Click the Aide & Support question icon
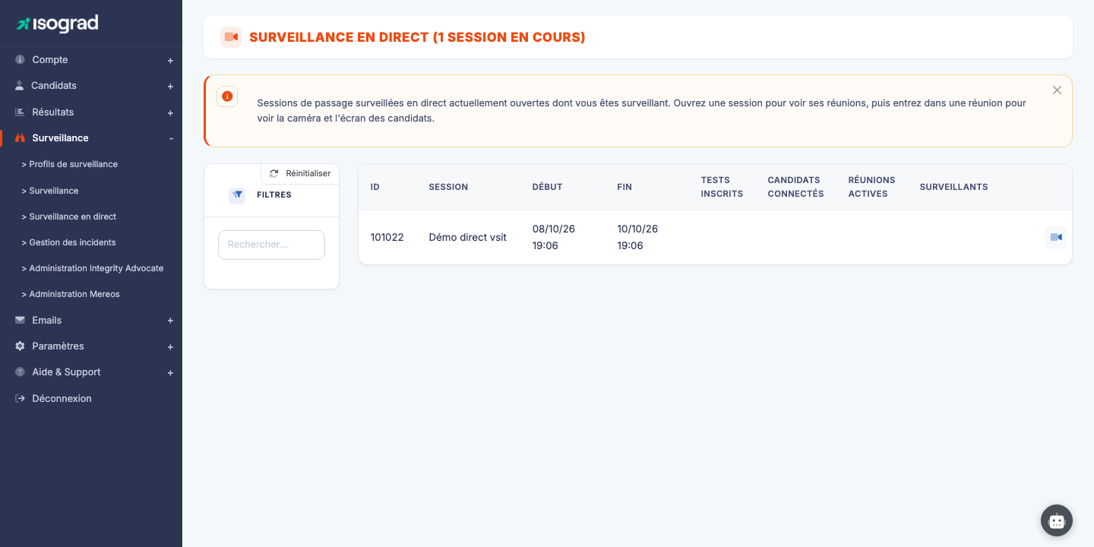Screen dimensions: 1094x547 (x=20, y=372)
